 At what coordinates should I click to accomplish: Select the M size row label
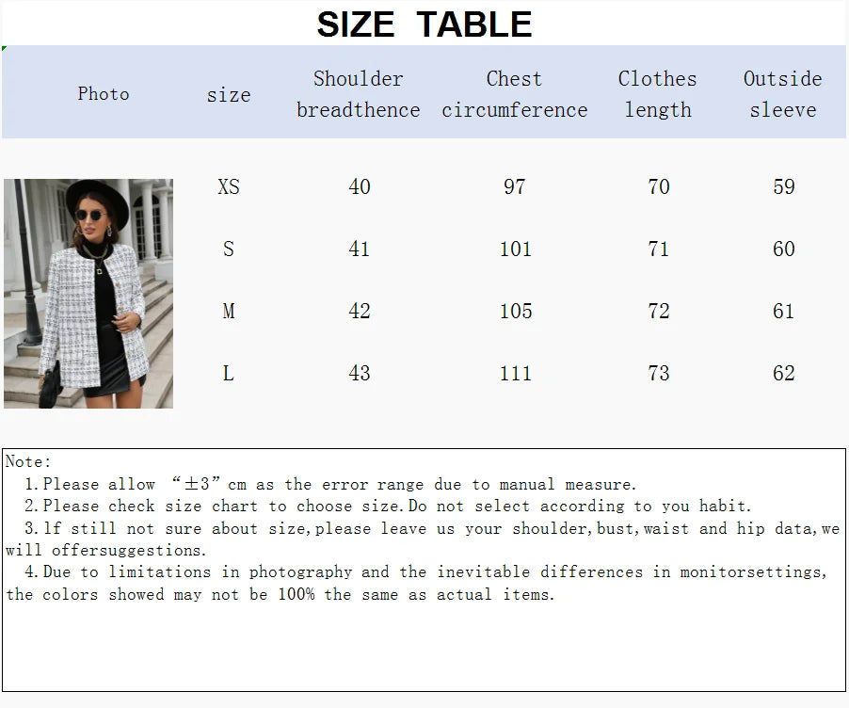click(x=229, y=311)
